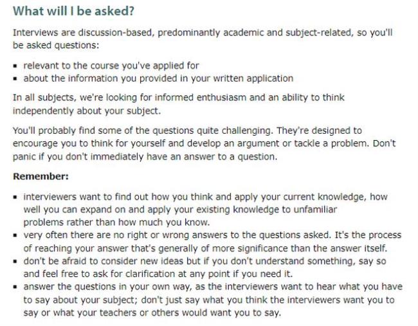Image resolution: width=418 pixels, height=326 pixels.
Task: Click the square bullet marker before 'about the information'
Action: [15, 78]
